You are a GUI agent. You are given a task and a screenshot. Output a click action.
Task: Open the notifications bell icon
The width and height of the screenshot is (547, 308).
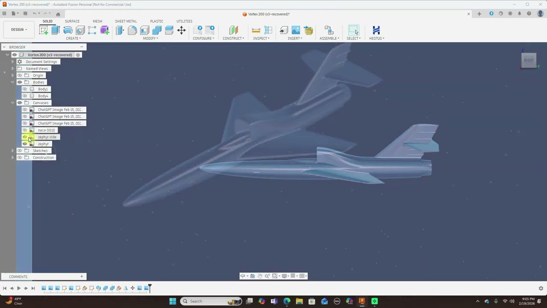pos(520,14)
